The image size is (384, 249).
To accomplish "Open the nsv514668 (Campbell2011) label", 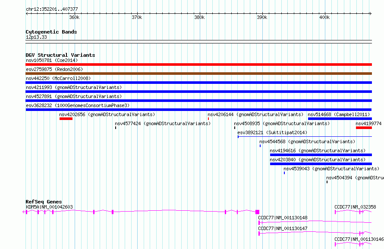I will (339, 114).
